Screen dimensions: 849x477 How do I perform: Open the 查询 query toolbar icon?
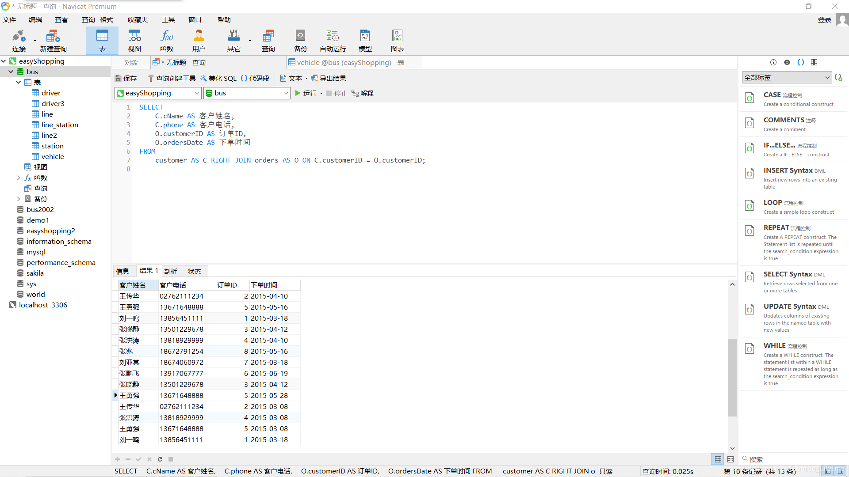(x=268, y=41)
